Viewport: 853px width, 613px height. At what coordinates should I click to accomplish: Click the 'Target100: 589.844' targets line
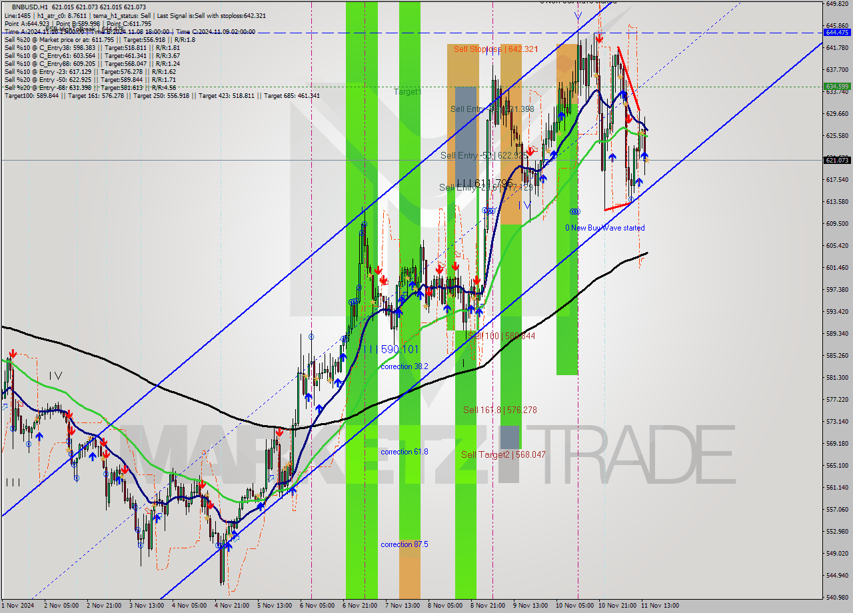162,95
